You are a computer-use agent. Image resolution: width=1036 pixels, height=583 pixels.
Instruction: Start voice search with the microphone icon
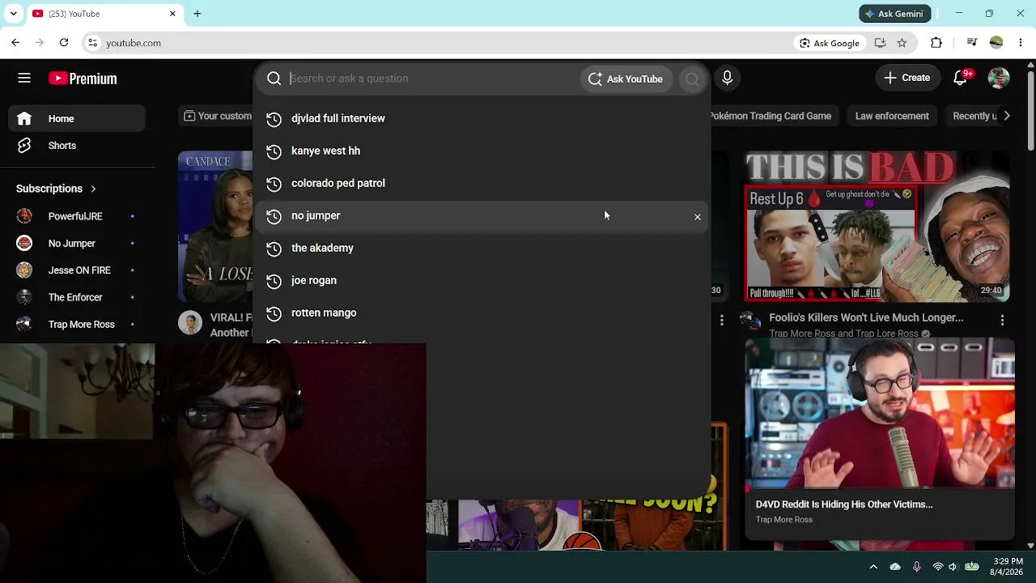(x=727, y=78)
